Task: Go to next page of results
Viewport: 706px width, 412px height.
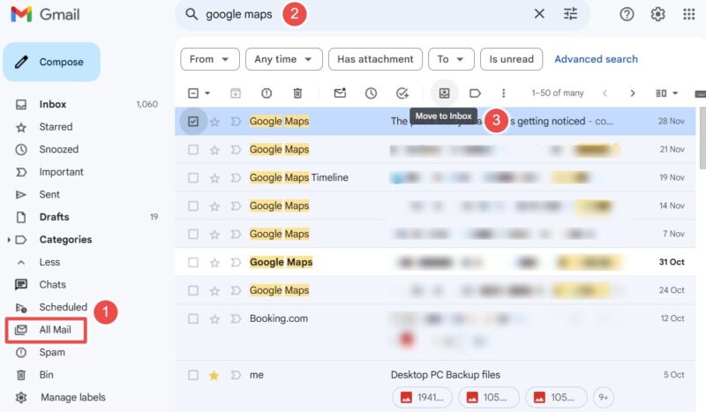Action: coord(633,94)
